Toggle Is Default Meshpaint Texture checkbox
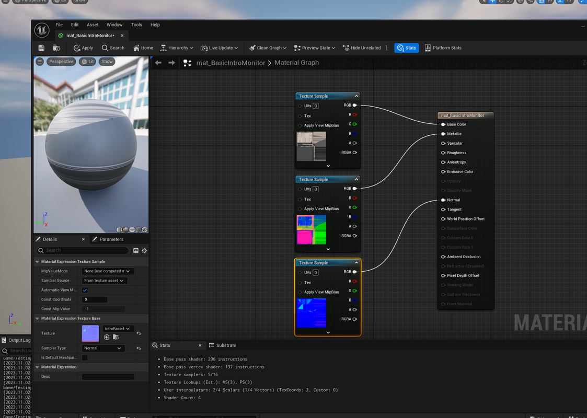 85,358
